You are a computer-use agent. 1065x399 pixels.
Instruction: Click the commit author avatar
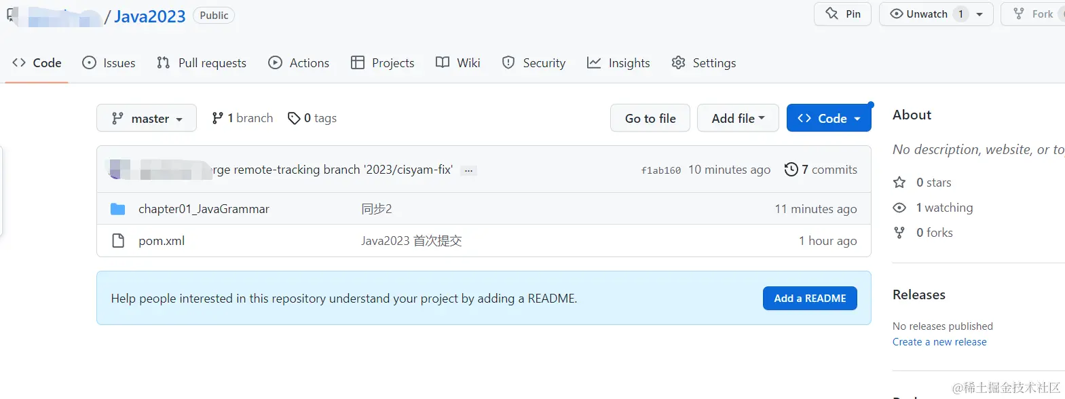(117, 170)
